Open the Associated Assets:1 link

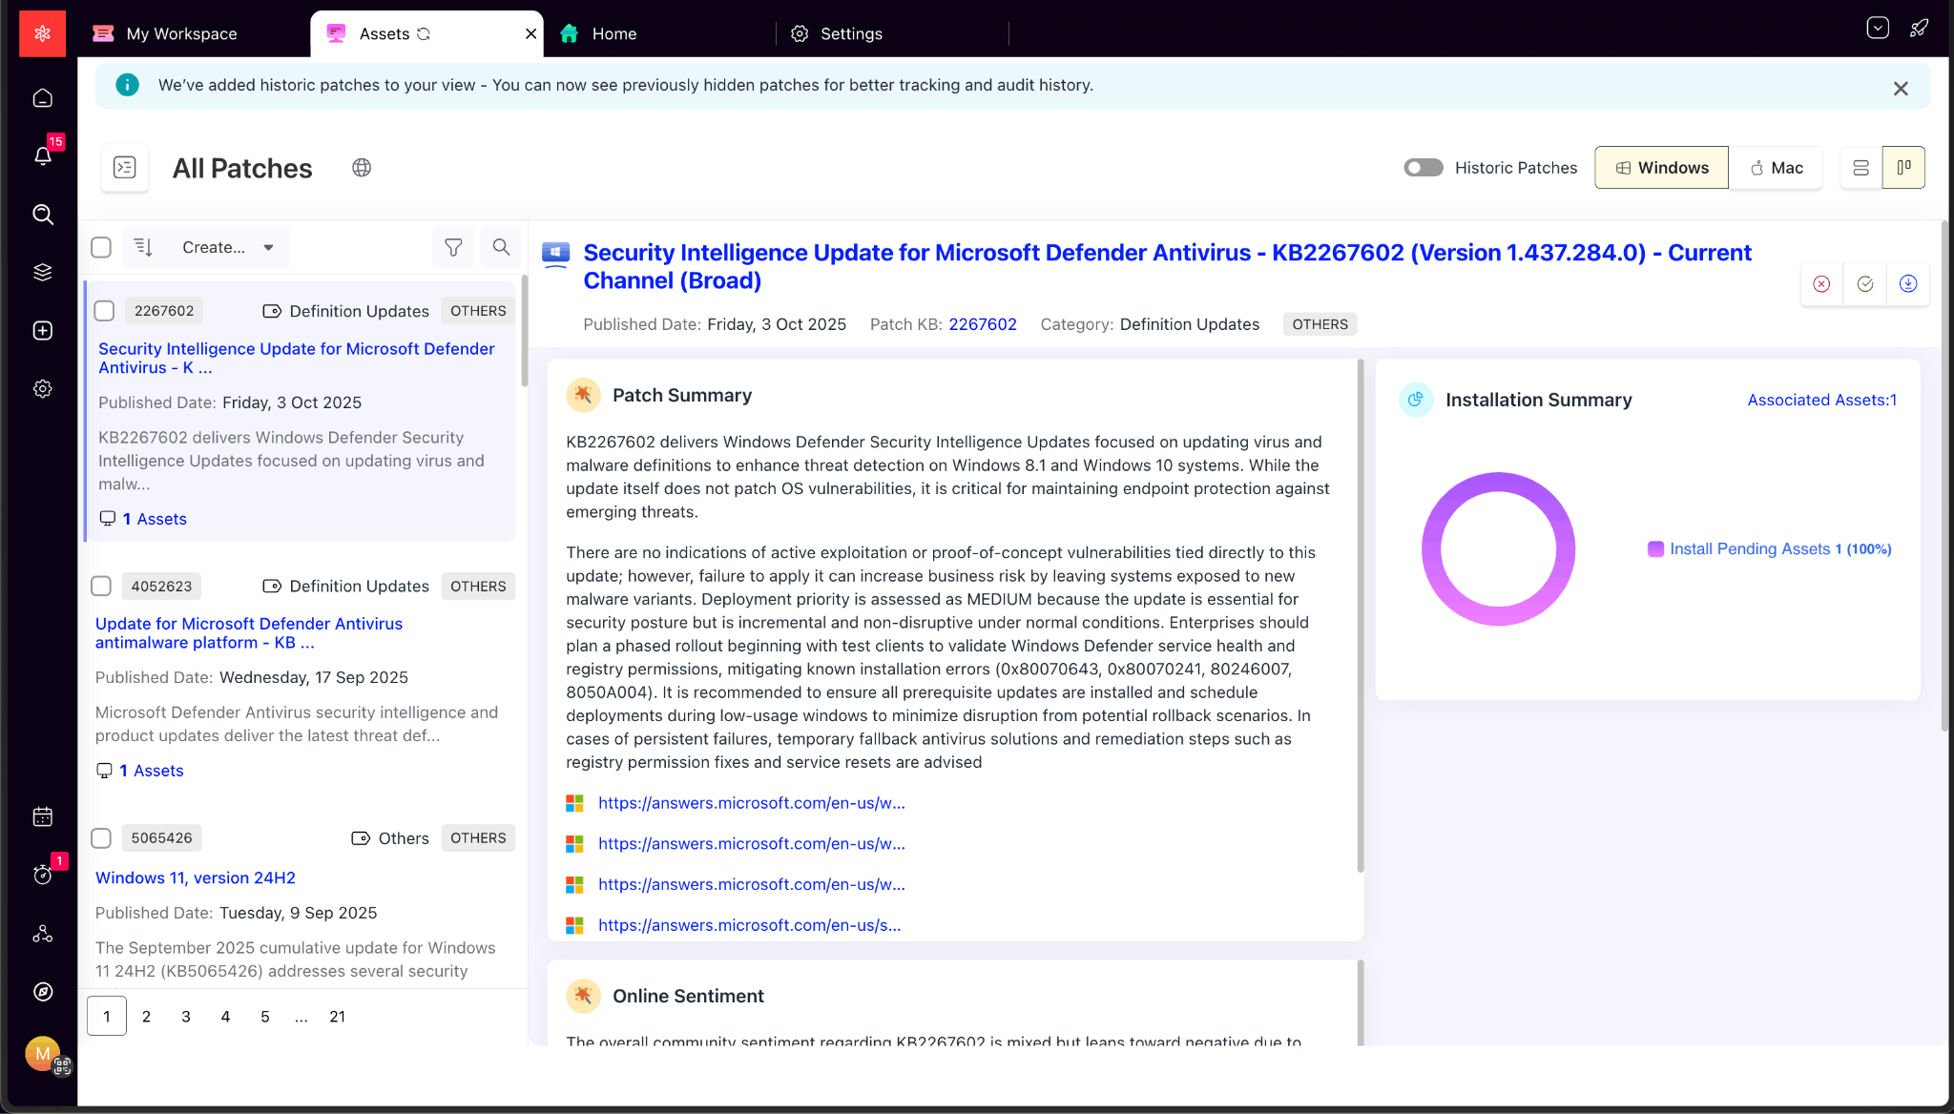(x=1821, y=400)
